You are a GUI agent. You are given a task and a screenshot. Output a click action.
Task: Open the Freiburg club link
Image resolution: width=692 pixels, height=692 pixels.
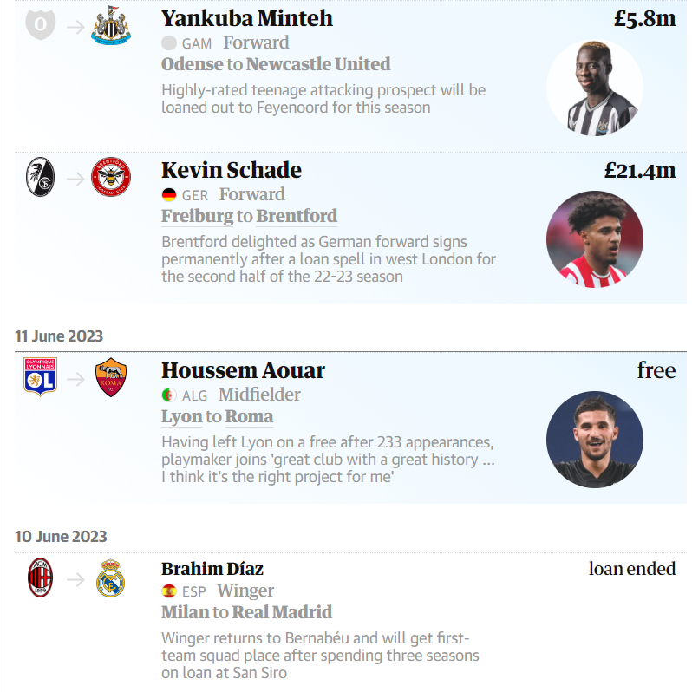pyautogui.click(x=197, y=216)
